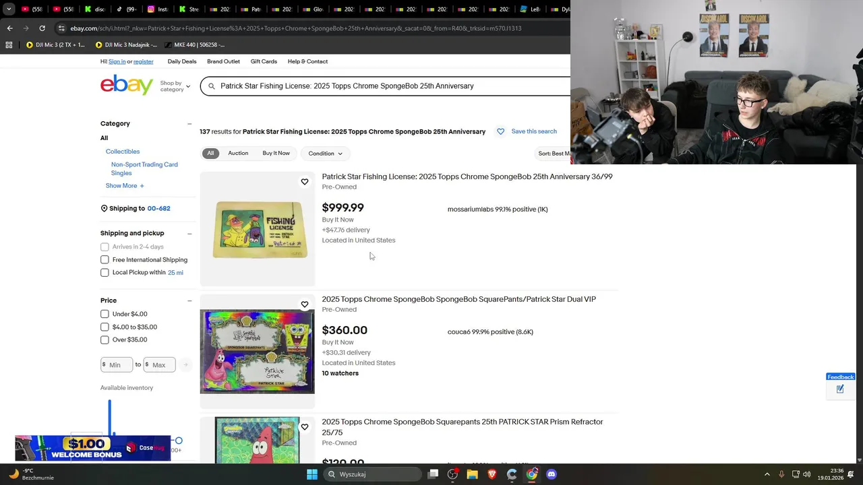Tick the Under $4.00 price checkbox
The height and width of the screenshot is (485, 863).
click(x=105, y=314)
